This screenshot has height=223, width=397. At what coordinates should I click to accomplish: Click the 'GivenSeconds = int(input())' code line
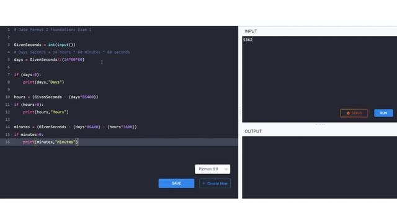click(45, 45)
